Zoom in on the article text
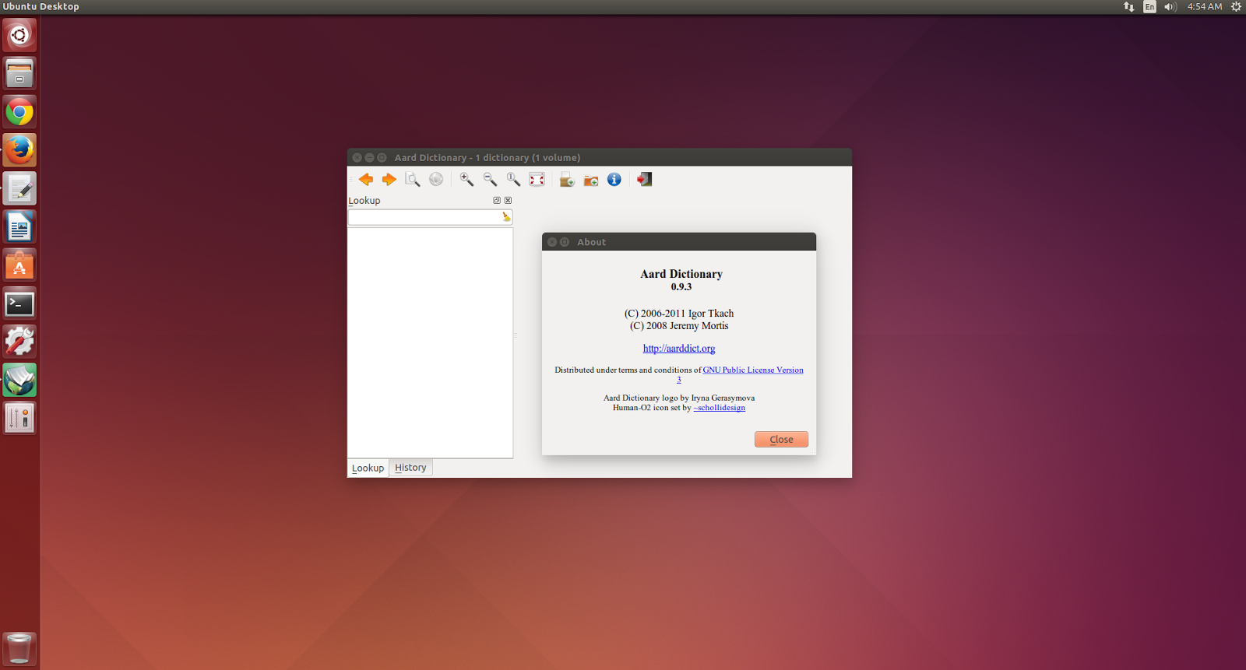The image size is (1246, 670). coord(466,180)
